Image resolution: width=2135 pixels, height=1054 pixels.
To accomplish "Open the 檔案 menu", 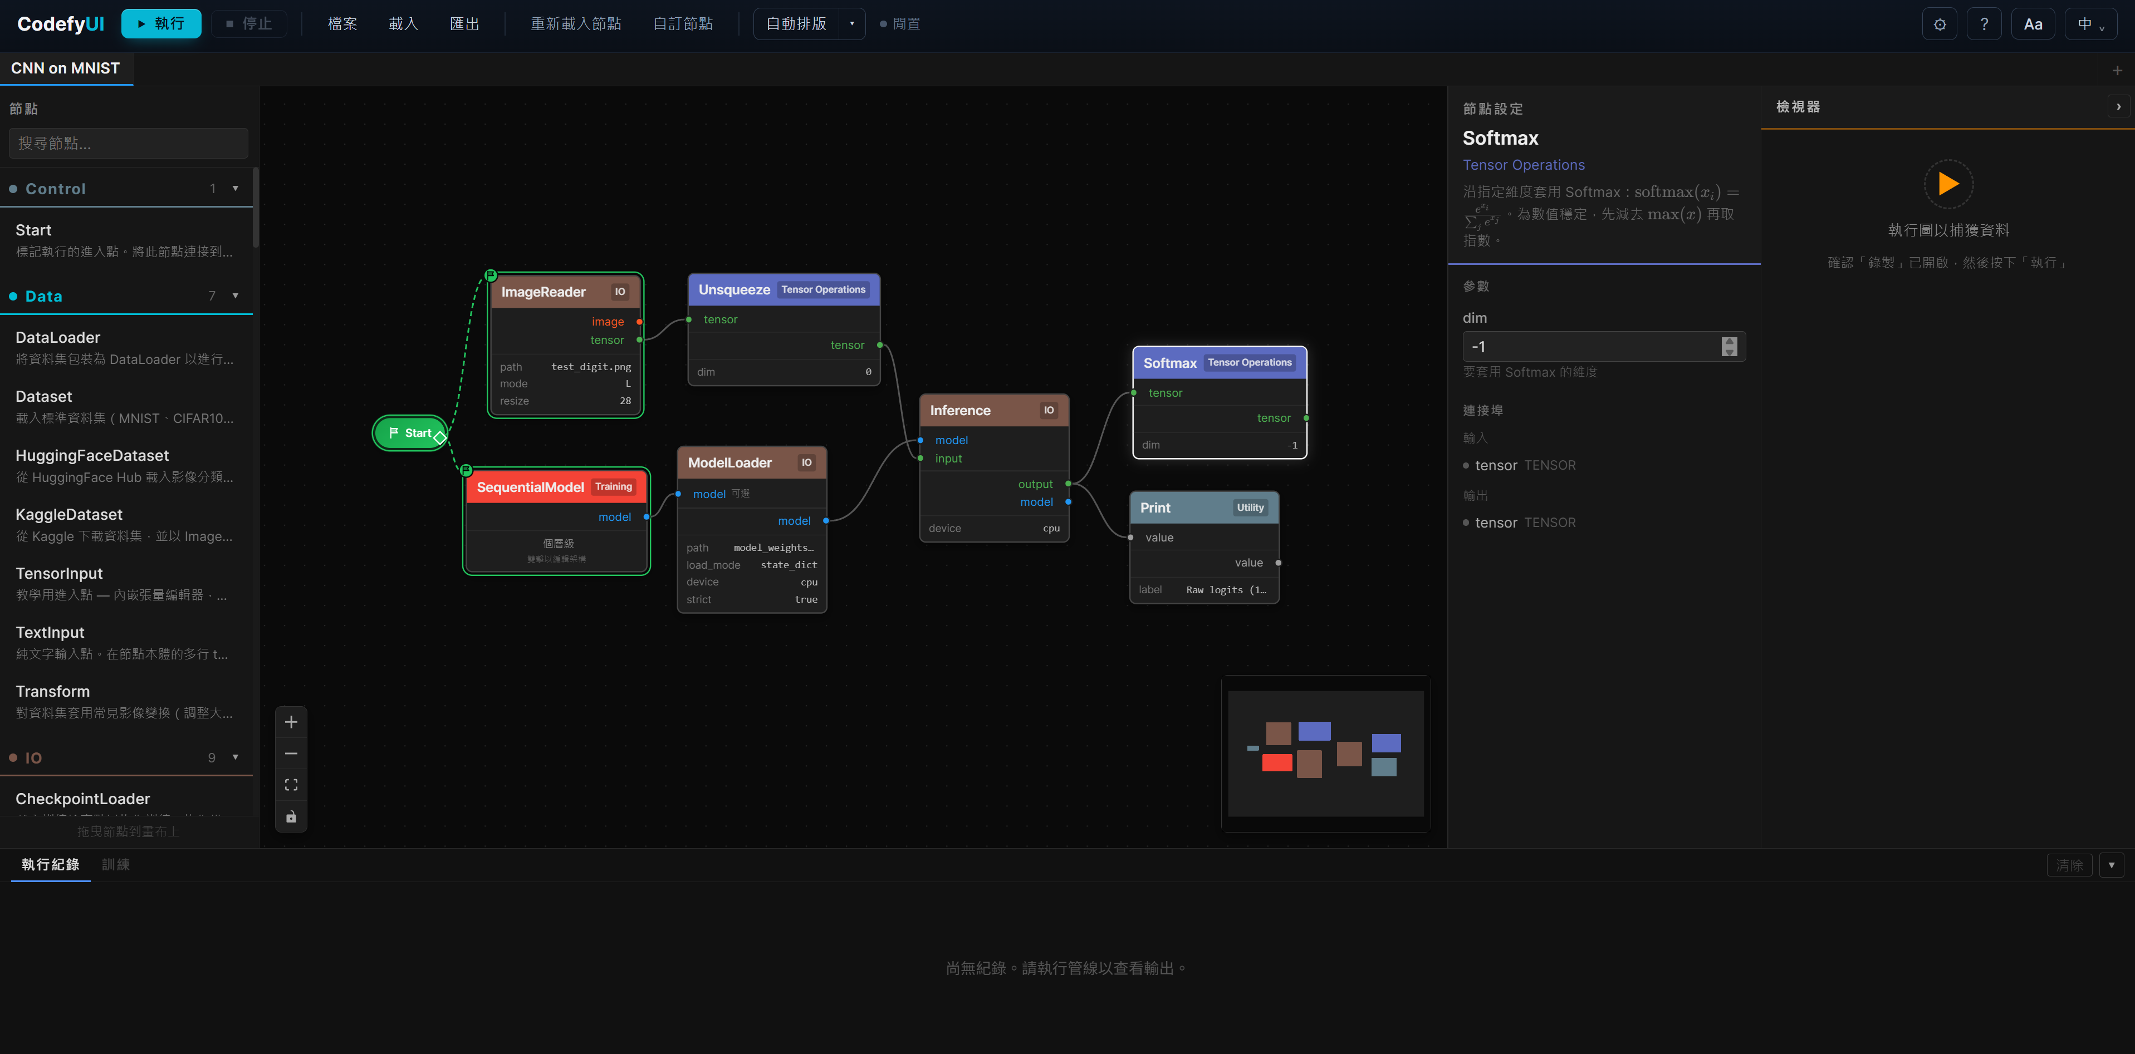I will pos(342,23).
